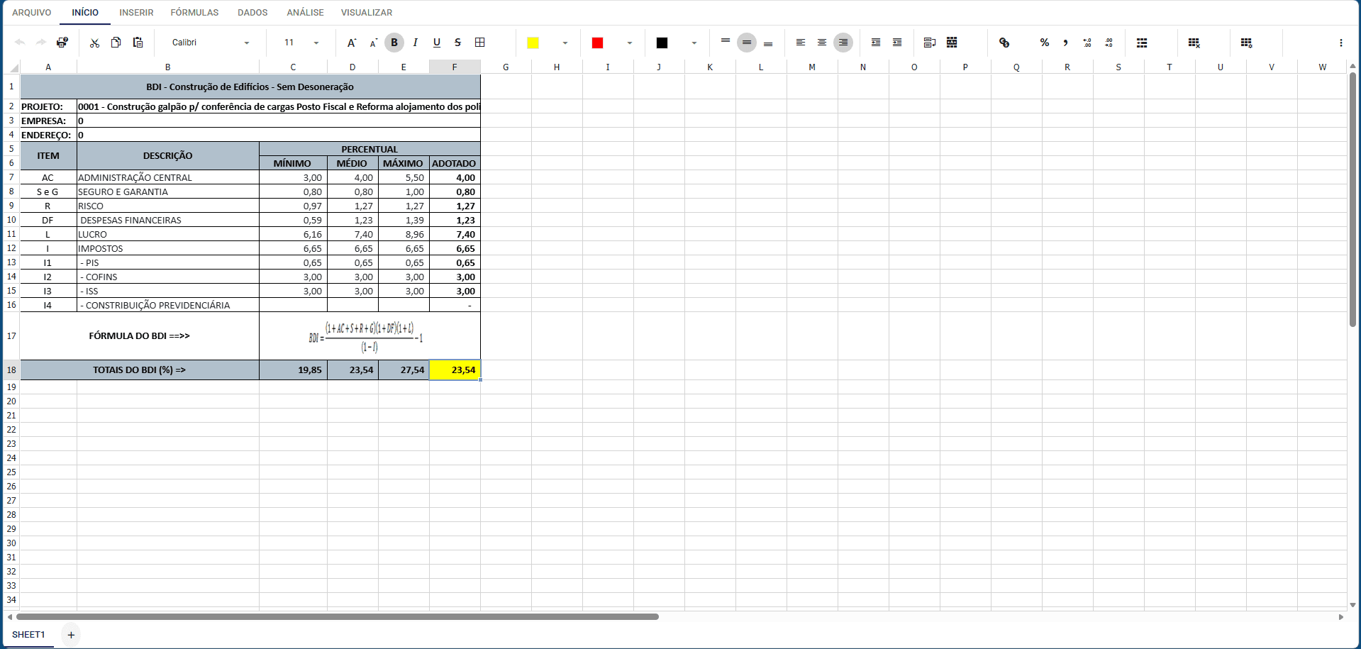The image size is (1361, 649).
Task: Apply the red font color swatch
Action: coord(598,43)
